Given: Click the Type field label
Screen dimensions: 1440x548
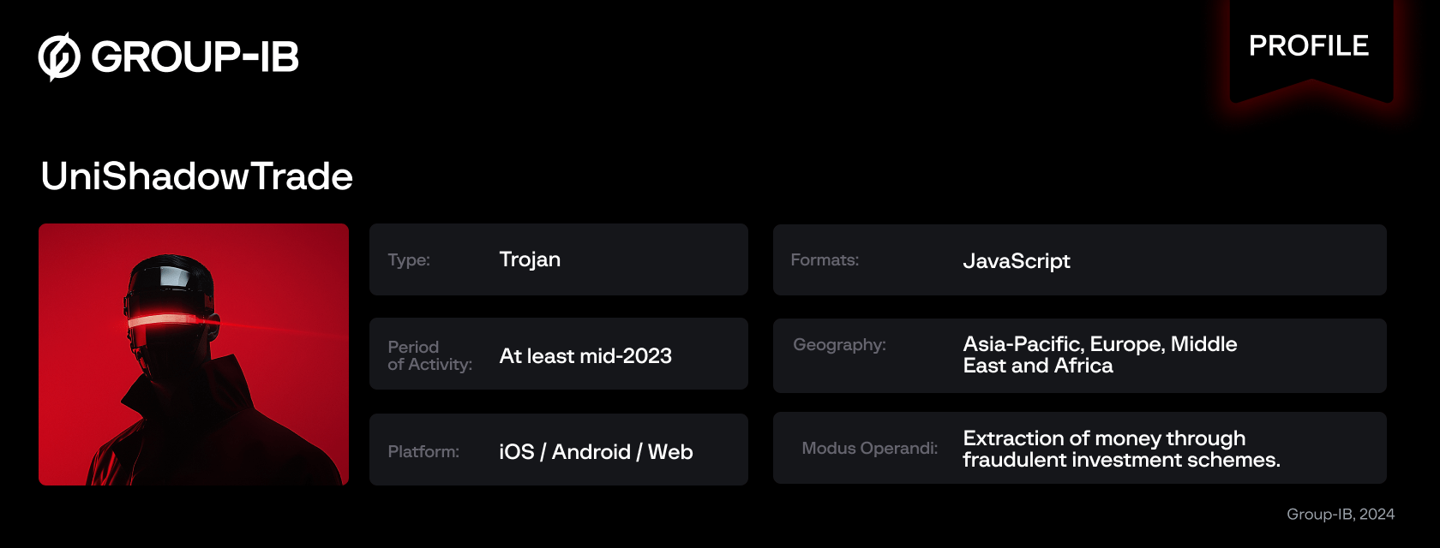Looking at the screenshot, I should pyautogui.click(x=409, y=260).
